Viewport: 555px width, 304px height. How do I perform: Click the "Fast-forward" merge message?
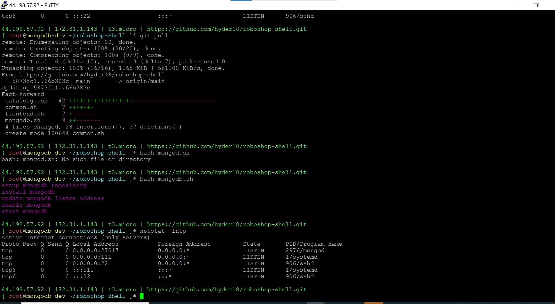(22, 94)
